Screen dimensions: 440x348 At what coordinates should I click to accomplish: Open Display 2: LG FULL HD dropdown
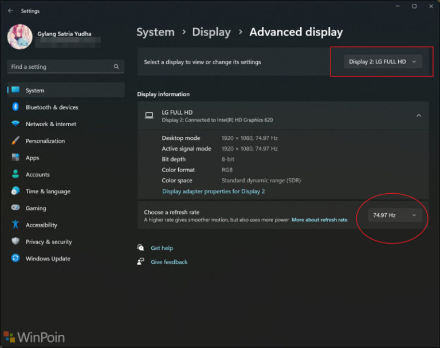point(383,61)
